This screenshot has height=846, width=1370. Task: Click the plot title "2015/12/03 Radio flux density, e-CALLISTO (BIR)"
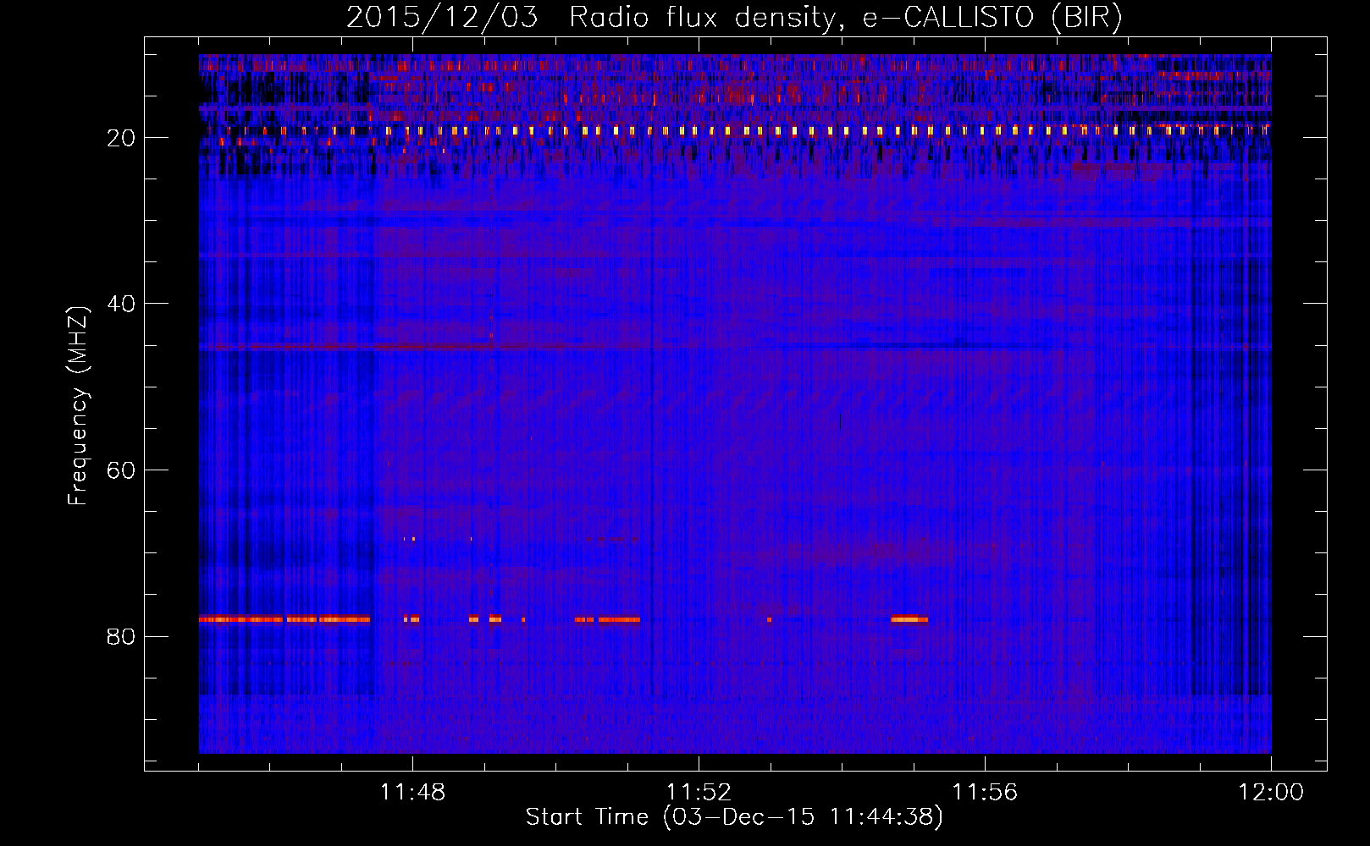point(734,17)
